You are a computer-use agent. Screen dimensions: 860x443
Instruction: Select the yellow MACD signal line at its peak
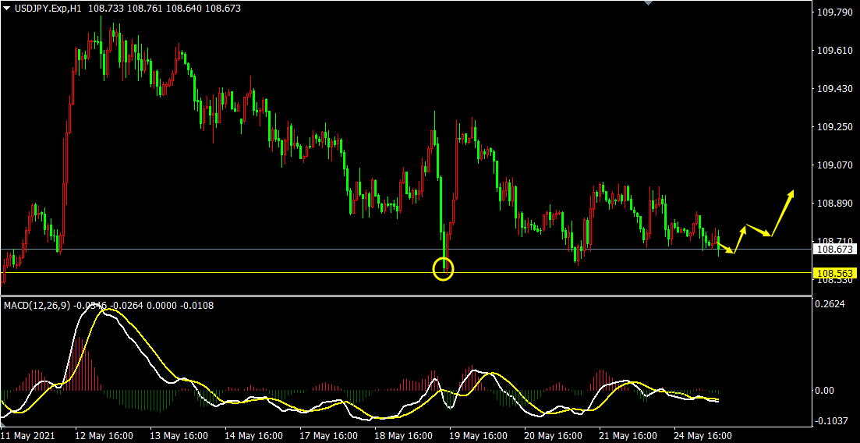(111, 310)
